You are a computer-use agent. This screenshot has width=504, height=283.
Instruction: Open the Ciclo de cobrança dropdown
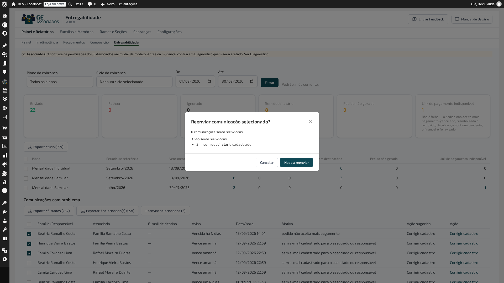click(134, 82)
